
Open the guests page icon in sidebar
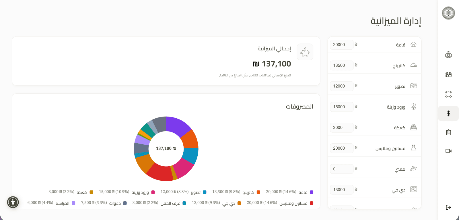click(448, 74)
